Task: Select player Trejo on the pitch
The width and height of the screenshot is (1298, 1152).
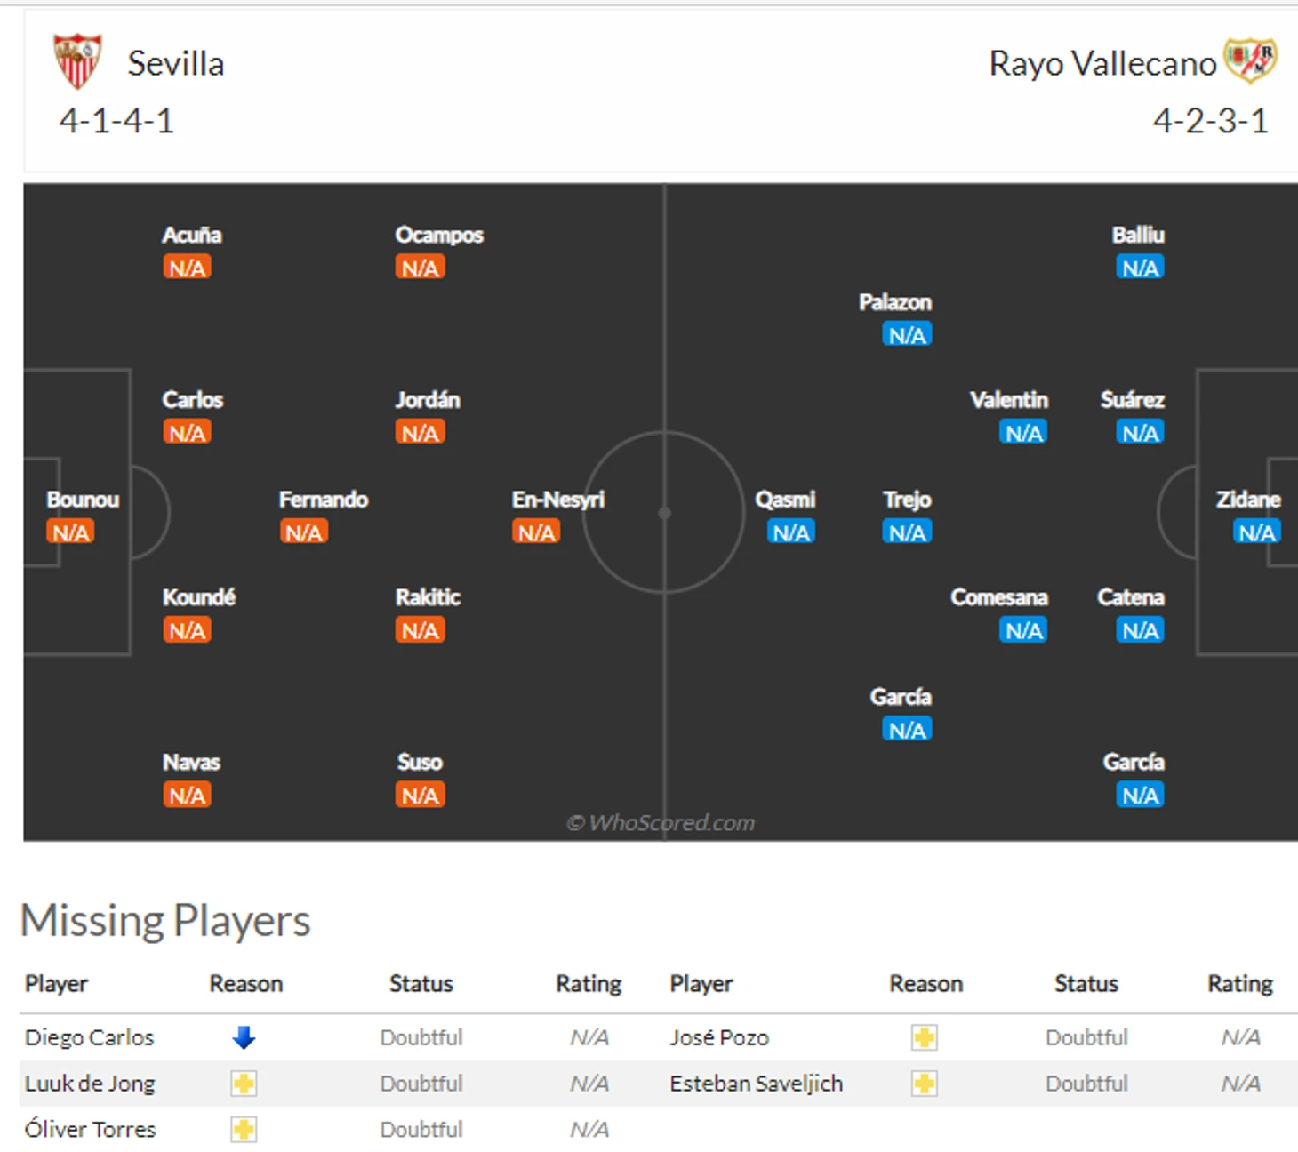Action: 907,500
